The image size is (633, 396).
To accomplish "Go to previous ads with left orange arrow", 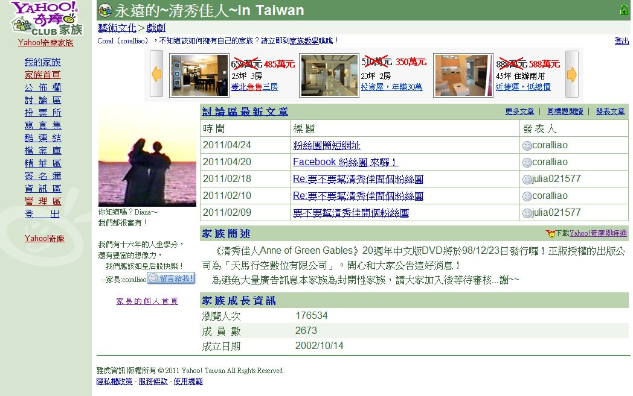I will [x=156, y=74].
